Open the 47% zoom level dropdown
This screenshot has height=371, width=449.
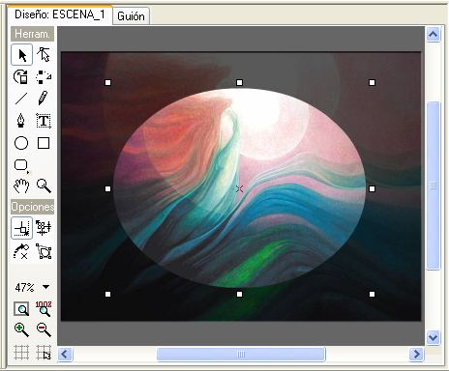click(x=46, y=287)
